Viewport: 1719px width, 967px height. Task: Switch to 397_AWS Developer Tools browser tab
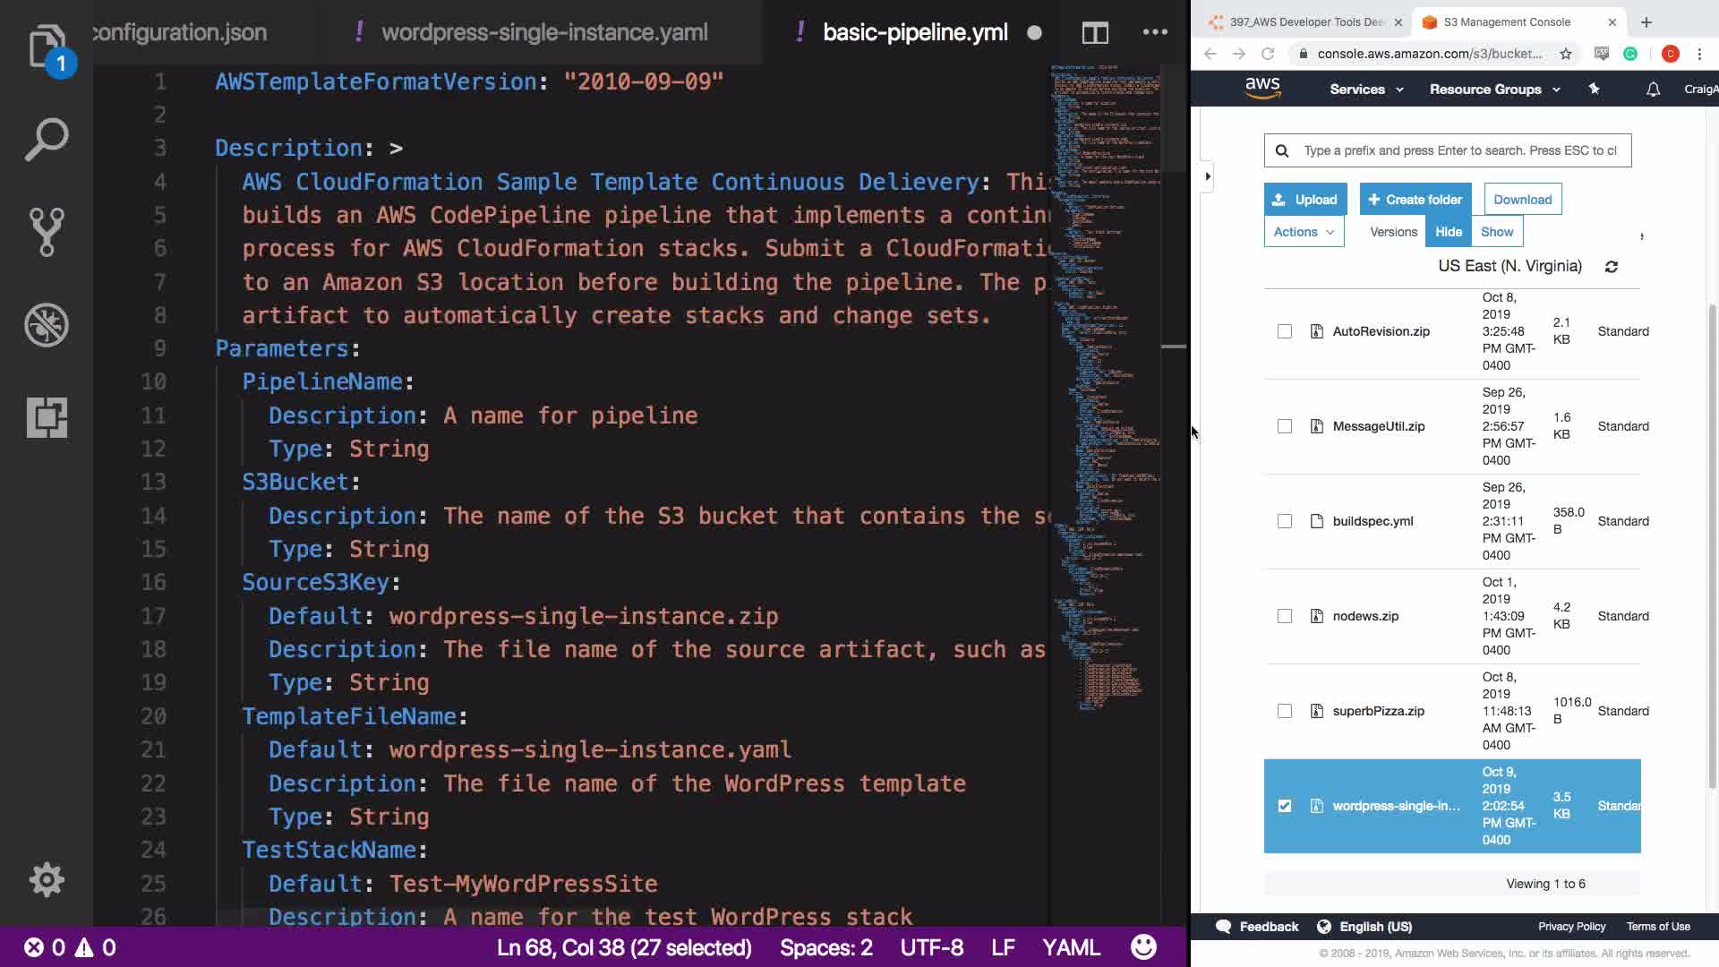pyautogui.click(x=1304, y=22)
